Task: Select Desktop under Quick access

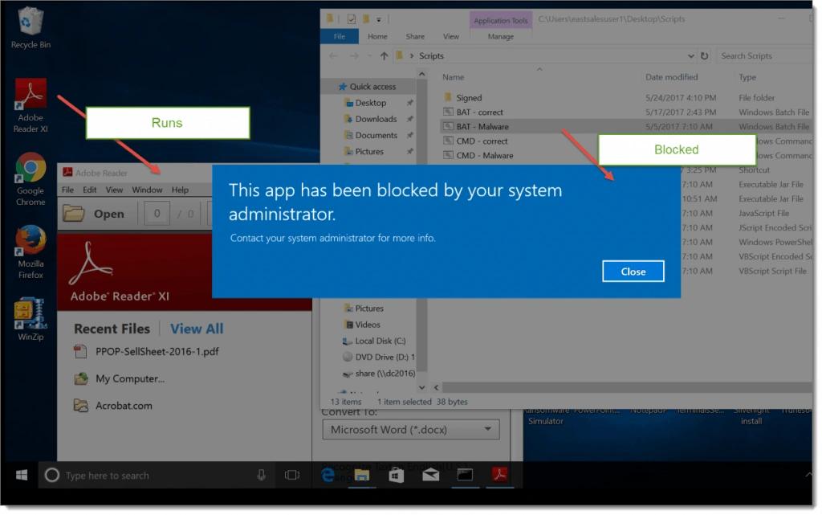Action: [x=370, y=103]
